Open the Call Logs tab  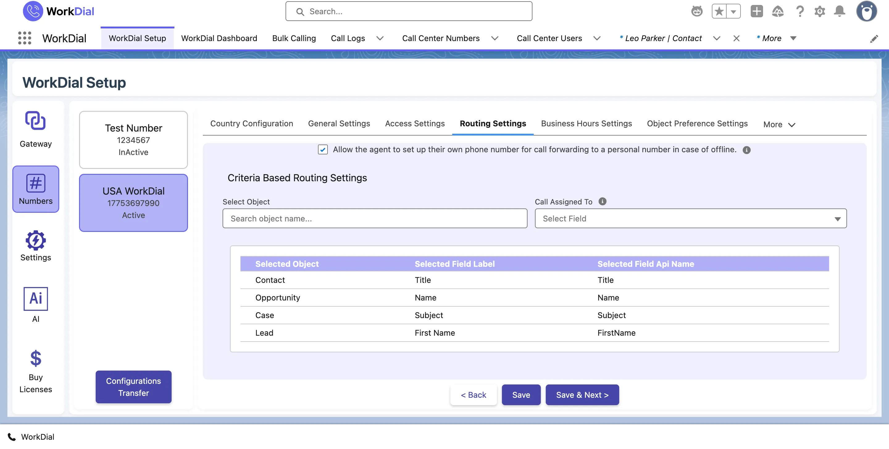pyautogui.click(x=348, y=38)
